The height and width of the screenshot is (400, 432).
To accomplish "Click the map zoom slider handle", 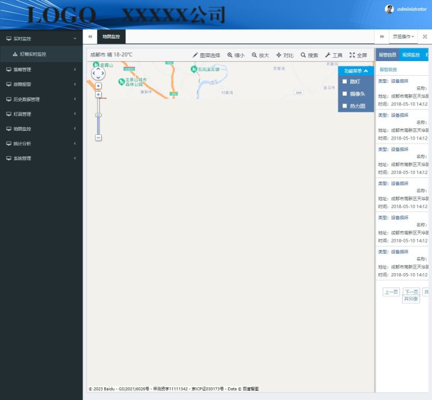I will pyautogui.click(x=98, y=115).
